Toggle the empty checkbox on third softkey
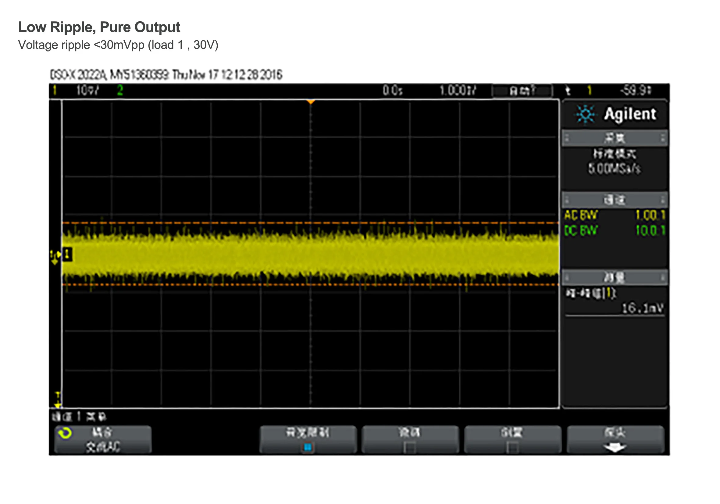Screen dimensions: 720x504 point(410,447)
